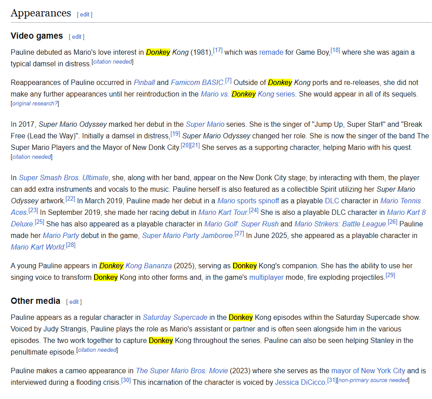
Task: Click edit link next to Video games heading
Action: point(77,37)
